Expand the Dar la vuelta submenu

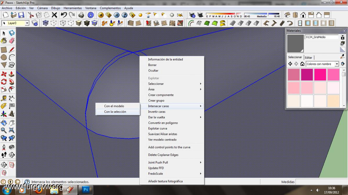click(x=172, y=117)
